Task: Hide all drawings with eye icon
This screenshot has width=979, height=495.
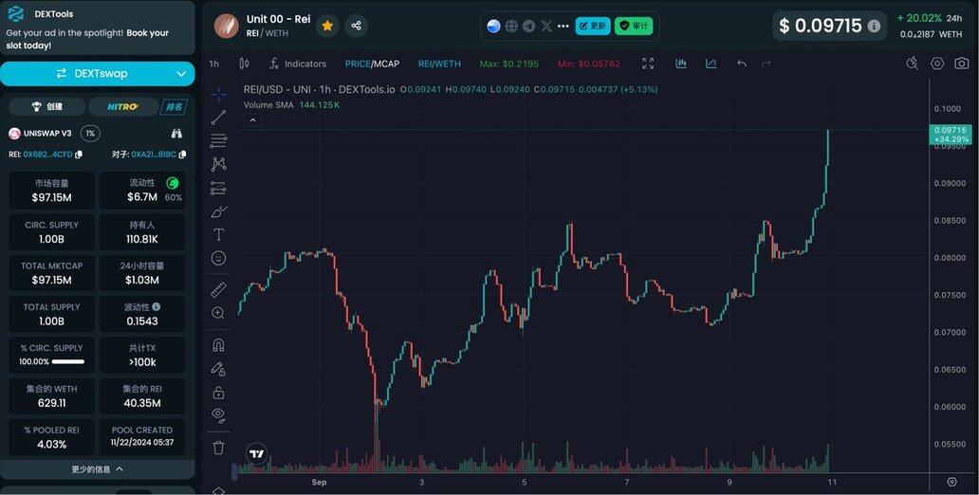Action: [218, 415]
